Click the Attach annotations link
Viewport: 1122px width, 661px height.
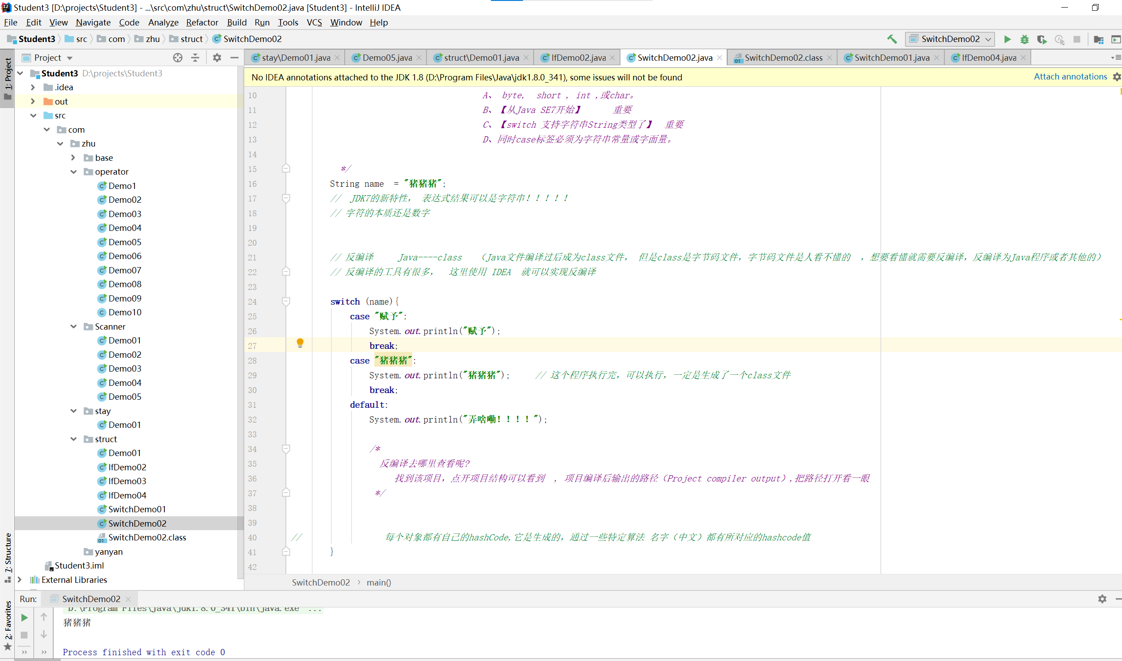point(1070,77)
